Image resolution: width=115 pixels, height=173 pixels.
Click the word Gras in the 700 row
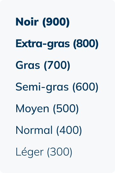28,65
